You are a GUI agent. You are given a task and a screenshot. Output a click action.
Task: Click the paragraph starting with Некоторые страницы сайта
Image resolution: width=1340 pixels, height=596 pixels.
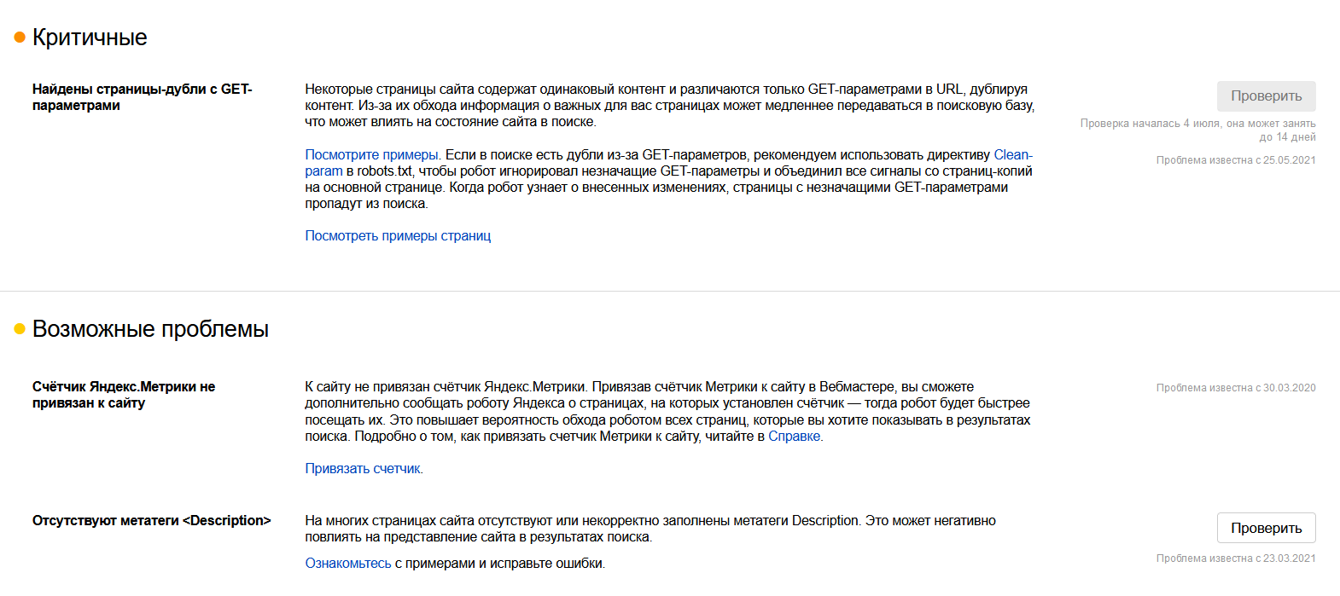[x=669, y=106]
